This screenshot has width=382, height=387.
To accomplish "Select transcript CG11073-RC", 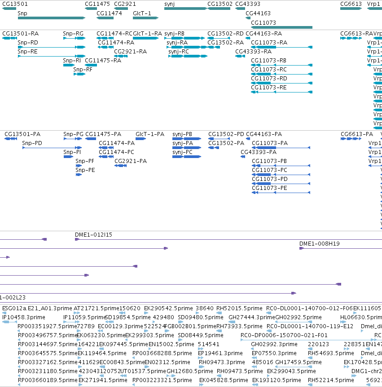I will pyautogui.click(x=281, y=74).
